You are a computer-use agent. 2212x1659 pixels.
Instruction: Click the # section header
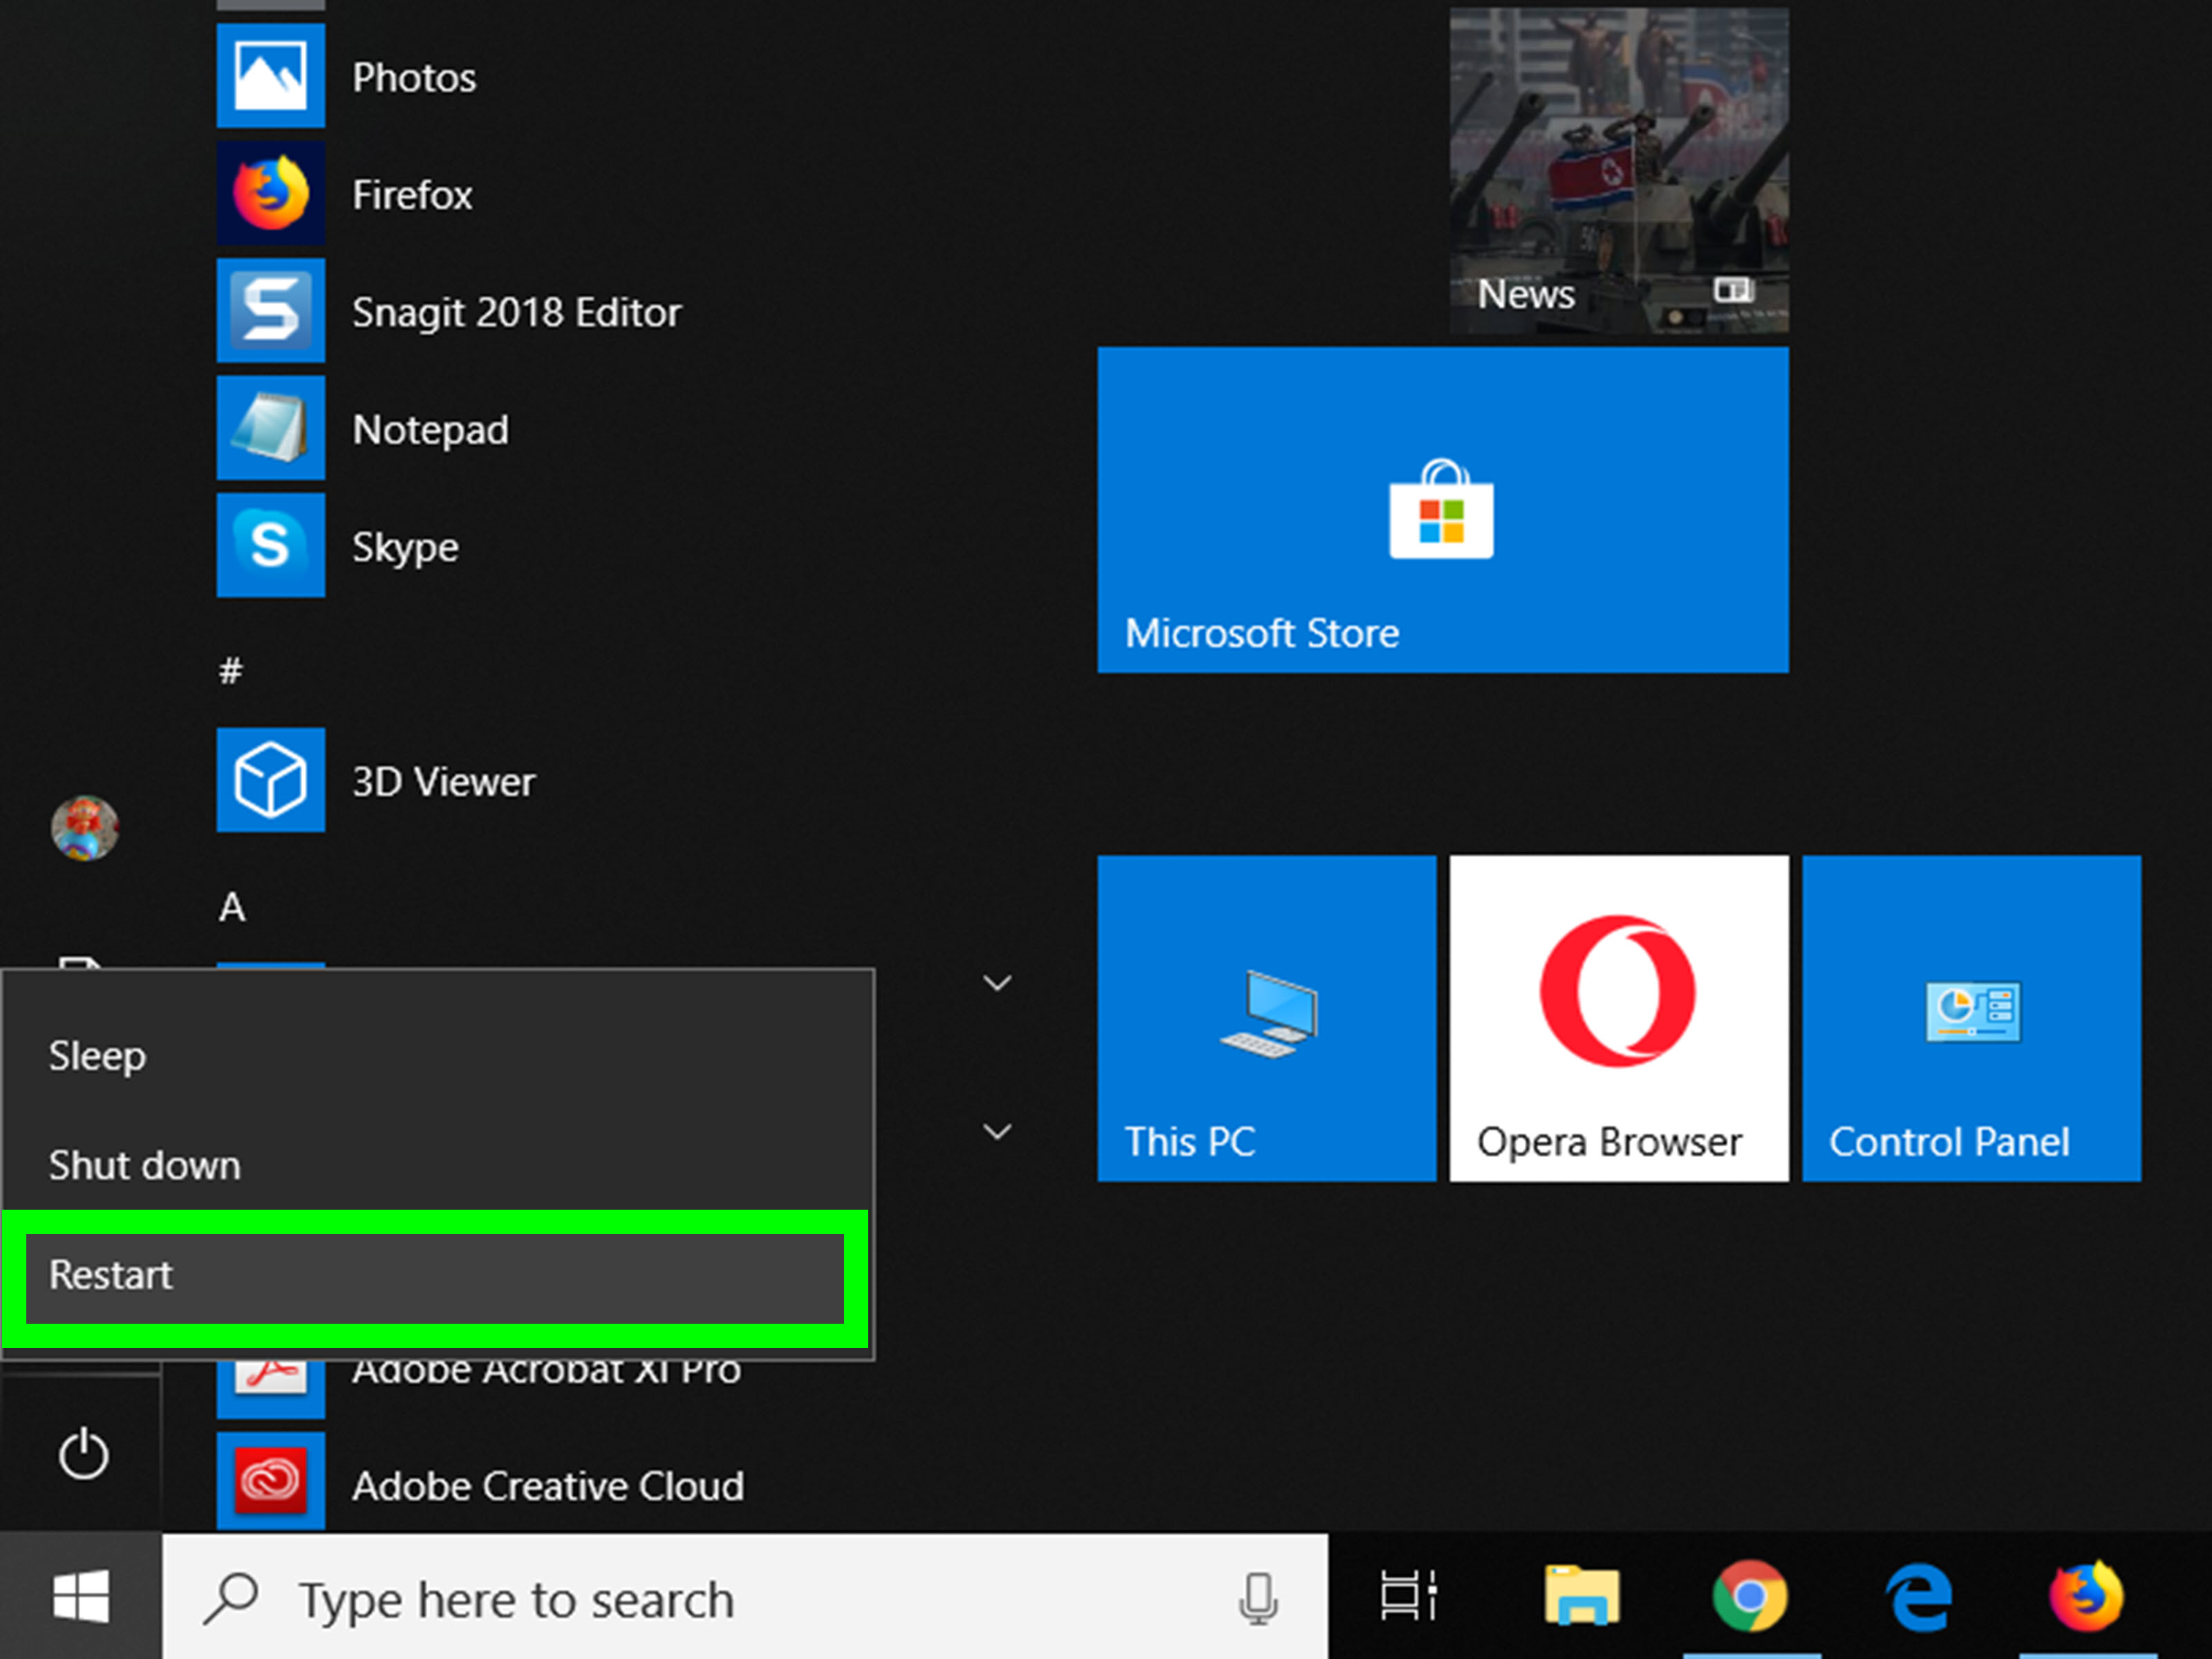[x=231, y=670]
